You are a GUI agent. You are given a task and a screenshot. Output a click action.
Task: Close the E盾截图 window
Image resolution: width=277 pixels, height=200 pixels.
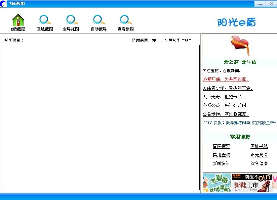click(x=271, y=4)
